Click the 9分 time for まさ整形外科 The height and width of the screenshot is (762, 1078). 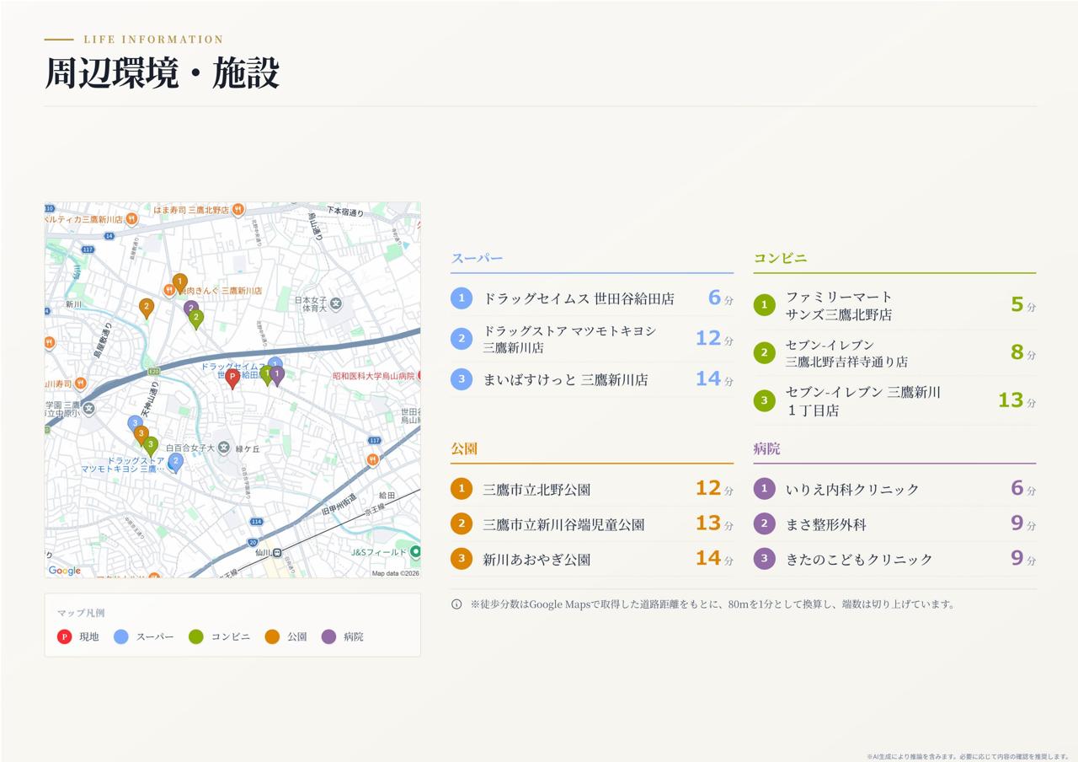(1023, 523)
